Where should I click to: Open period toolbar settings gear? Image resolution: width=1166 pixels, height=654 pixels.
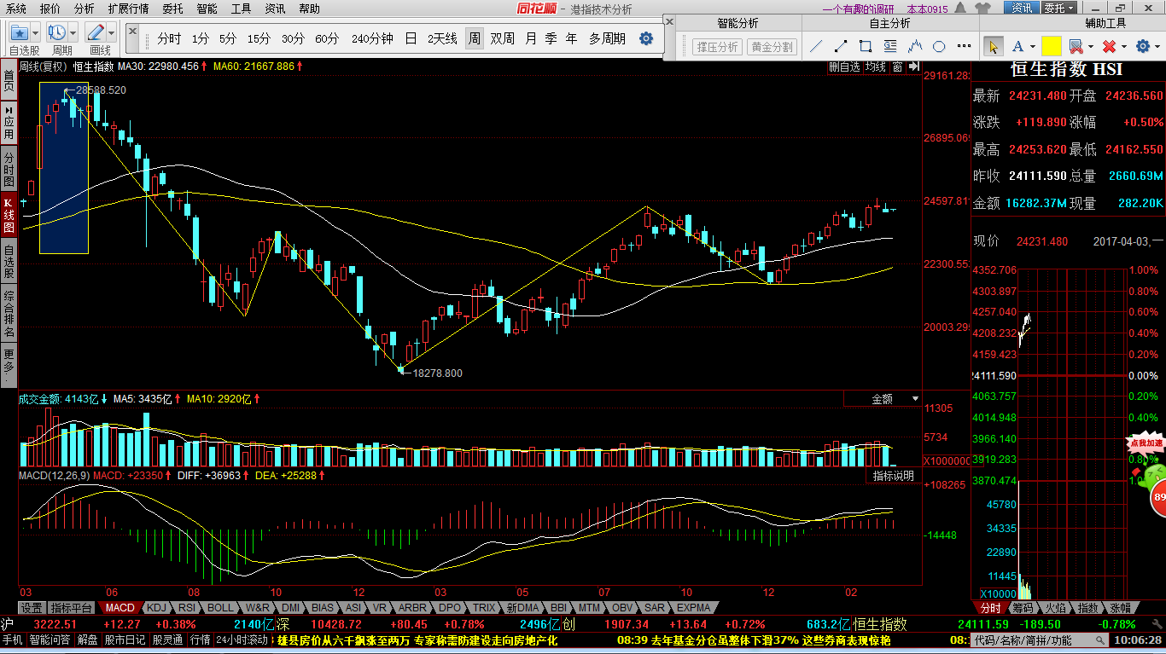(x=646, y=39)
